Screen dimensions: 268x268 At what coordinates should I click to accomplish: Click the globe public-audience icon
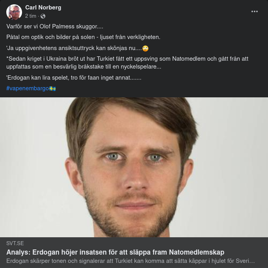coord(43,16)
